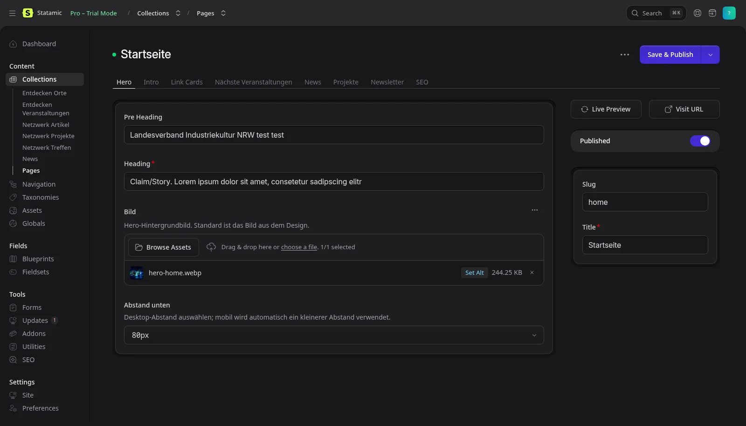
Task: Open Entdecken Orte collection
Action: 44,93
